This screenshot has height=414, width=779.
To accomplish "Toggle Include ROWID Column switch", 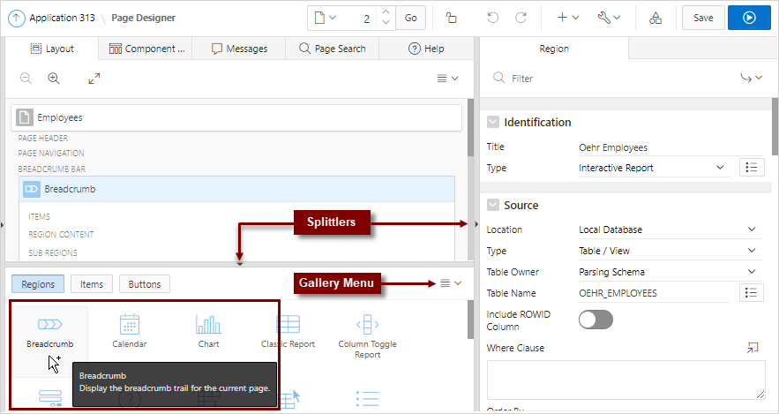I will (595, 320).
